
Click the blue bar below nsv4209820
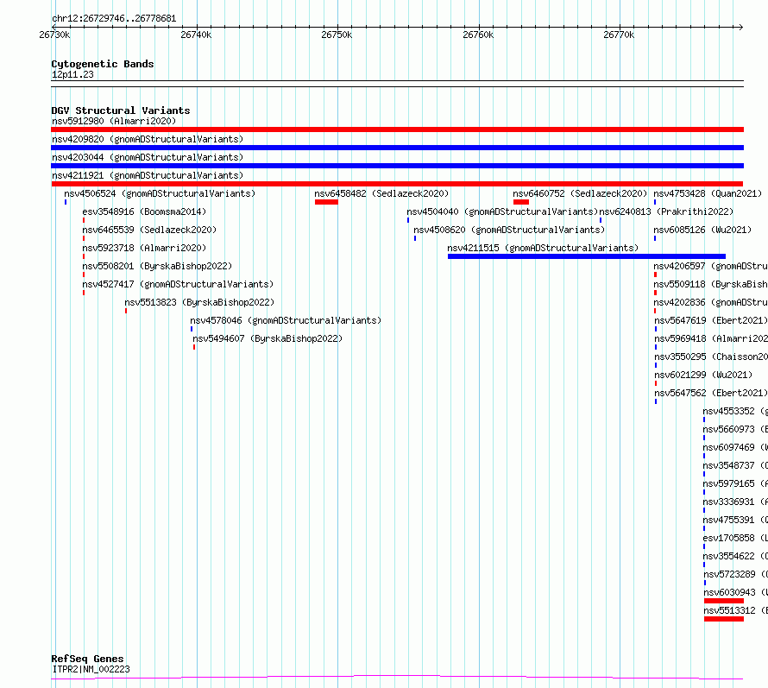click(397, 148)
